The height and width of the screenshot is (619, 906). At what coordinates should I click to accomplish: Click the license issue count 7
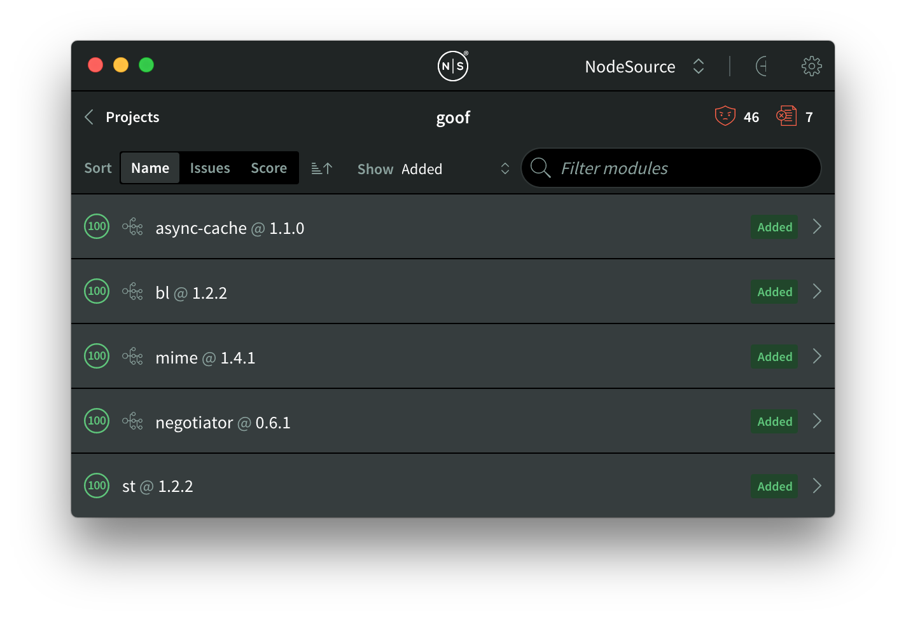pyautogui.click(x=809, y=117)
